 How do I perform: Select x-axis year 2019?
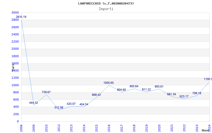pyautogui.click(x=147, y=128)
